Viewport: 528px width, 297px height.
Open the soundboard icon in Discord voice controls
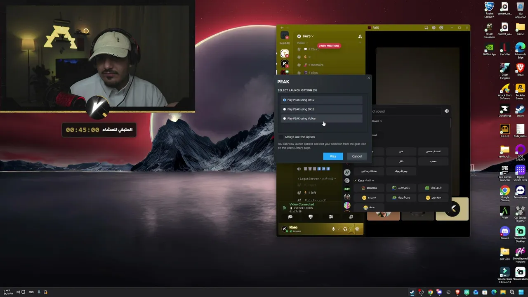click(351, 217)
